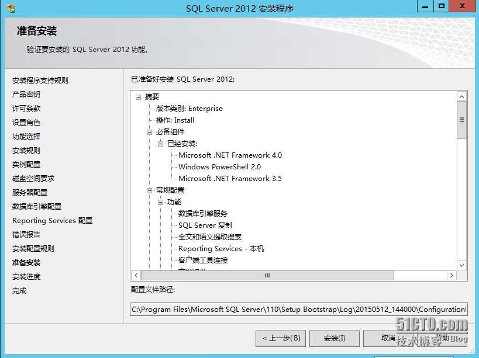Open 产品密钥 step in sidebar
This screenshot has width=479, height=358.
pos(26,95)
